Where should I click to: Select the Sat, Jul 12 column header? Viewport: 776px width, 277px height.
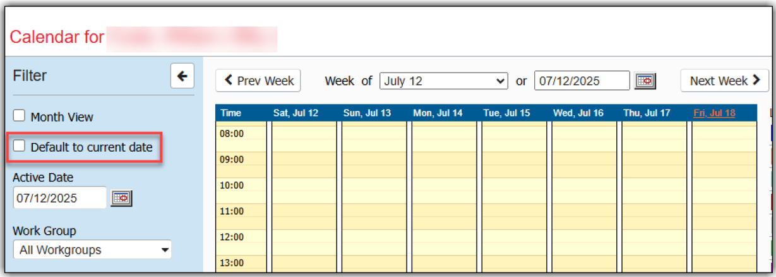tap(295, 113)
